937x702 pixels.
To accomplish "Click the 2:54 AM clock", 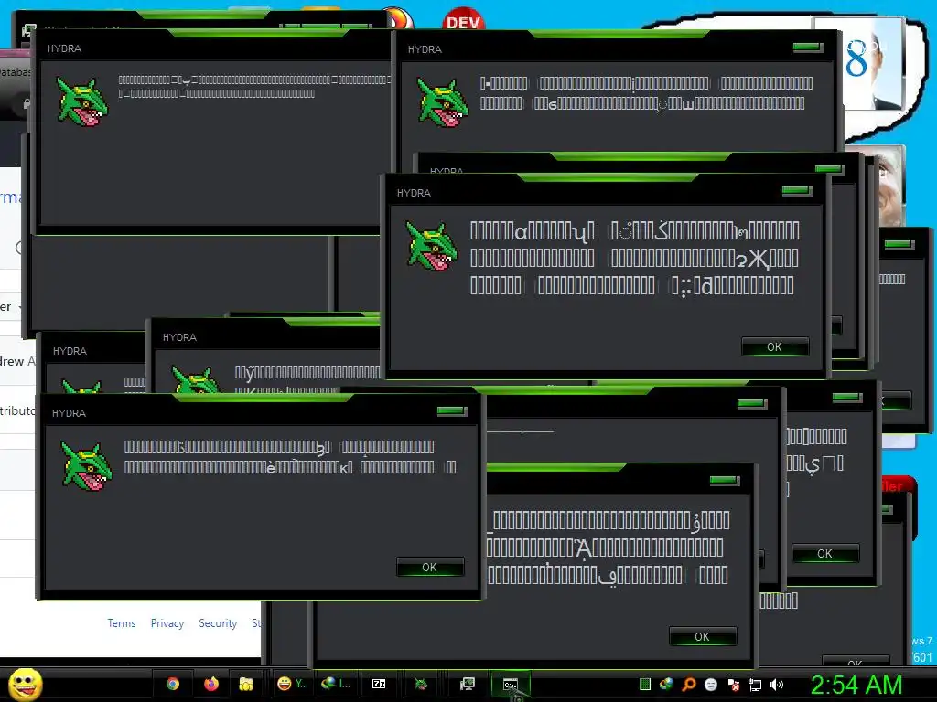I will pyautogui.click(x=856, y=685).
